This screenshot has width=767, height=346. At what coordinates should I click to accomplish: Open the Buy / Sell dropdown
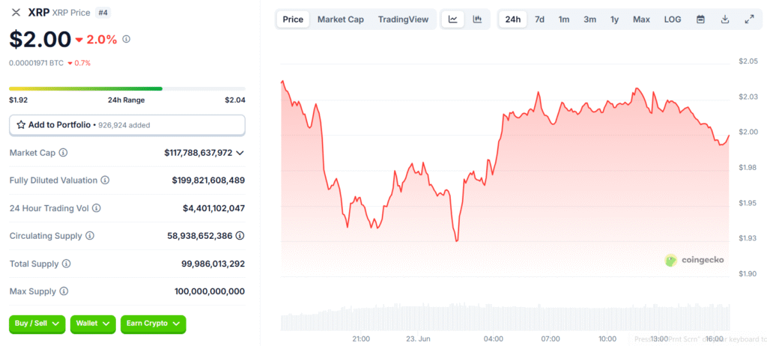(x=37, y=324)
